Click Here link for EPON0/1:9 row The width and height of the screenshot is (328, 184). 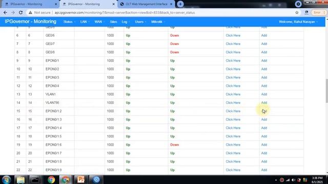(233, 170)
